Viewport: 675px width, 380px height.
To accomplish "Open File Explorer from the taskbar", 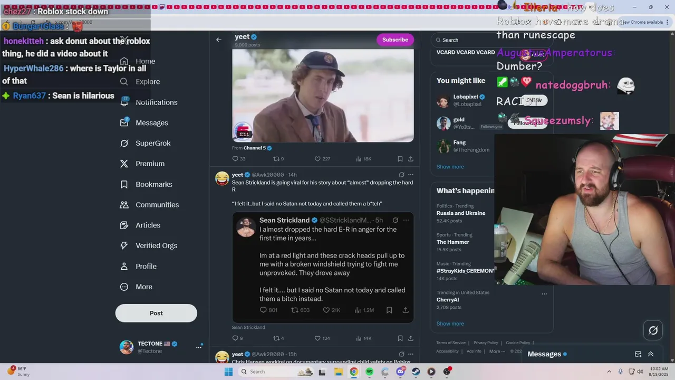I will [x=339, y=372].
